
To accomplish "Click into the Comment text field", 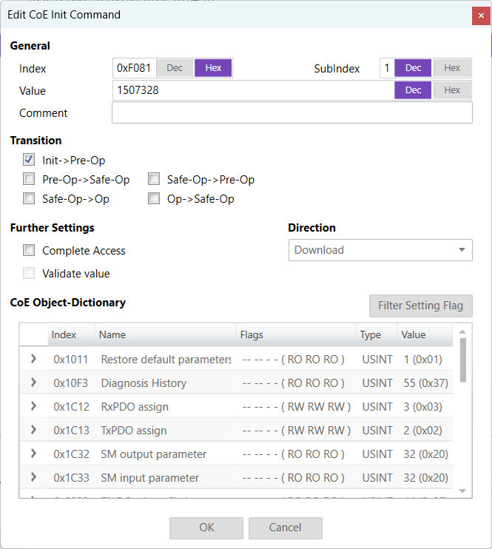I will coord(292,113).
